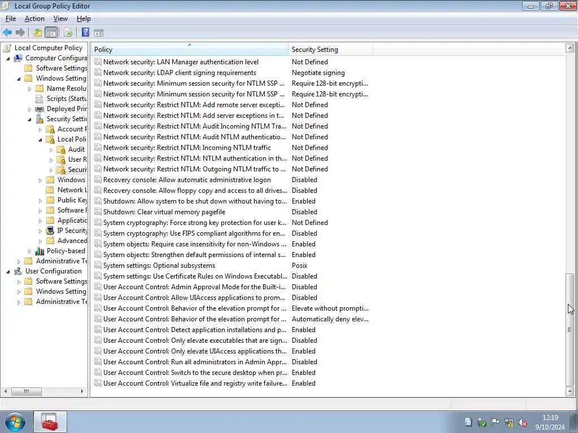Click the Local Computer Policy root icon
578x433 pixels.
[7, 48]
